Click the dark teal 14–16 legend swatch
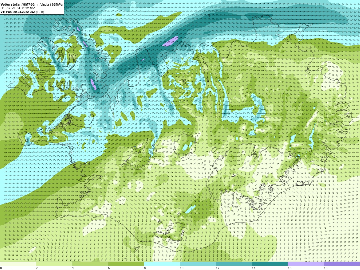Image resolution: width=360 pixels, height=270 pixels. (270, 264)
